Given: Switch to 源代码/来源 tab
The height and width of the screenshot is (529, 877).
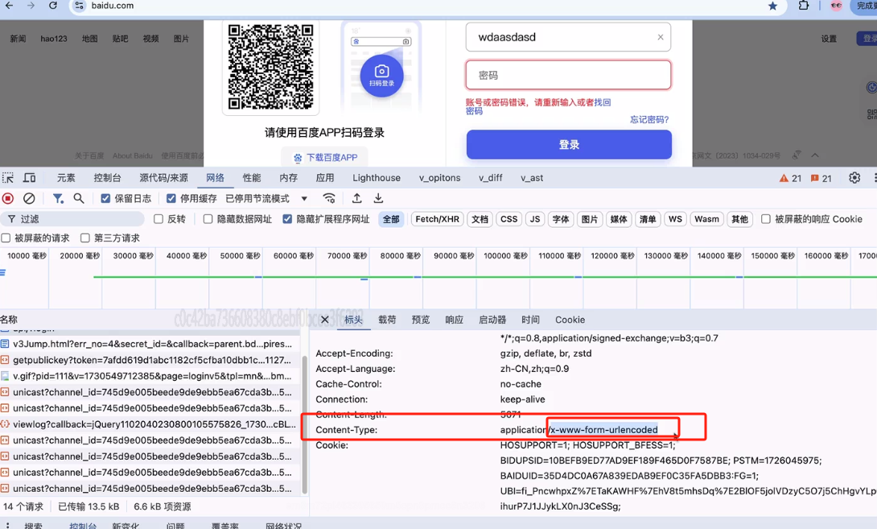Looking at the screenshot, I should tap(164, 178).
